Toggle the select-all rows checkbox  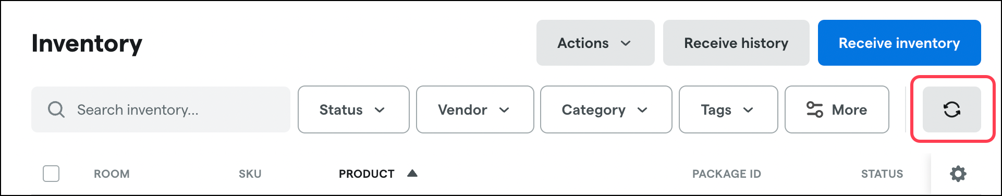click(x=51, y=174)
